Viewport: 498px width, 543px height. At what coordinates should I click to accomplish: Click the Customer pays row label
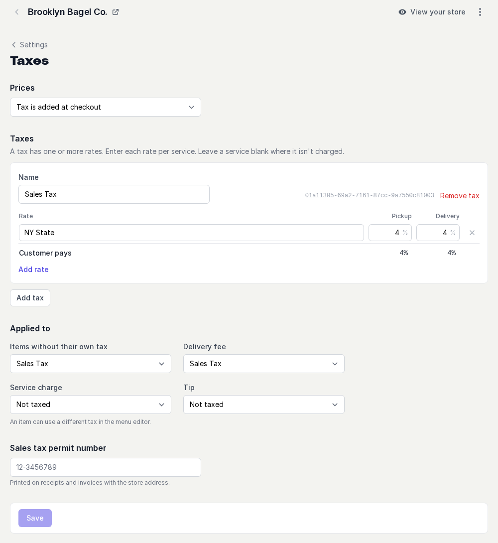click(x=45, y=253)
